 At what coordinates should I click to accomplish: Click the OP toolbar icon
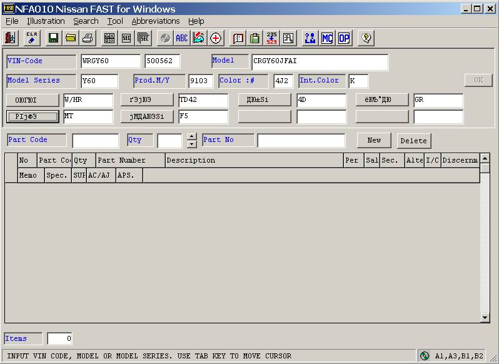(344, 38)
